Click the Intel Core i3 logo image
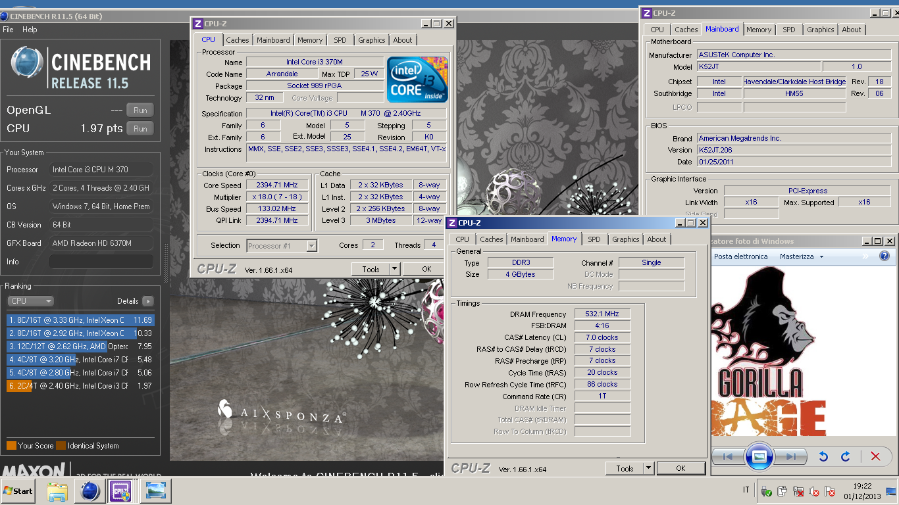This screenshot has width=899, height=505. (417, 80)
